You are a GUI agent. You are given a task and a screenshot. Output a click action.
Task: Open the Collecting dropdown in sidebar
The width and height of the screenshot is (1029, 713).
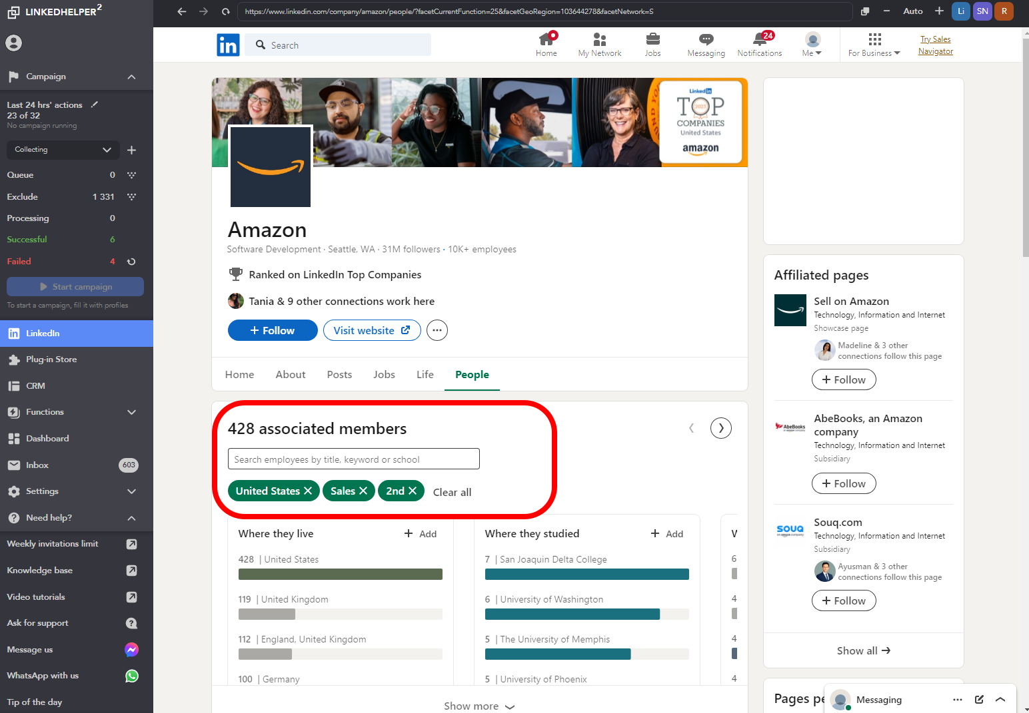point(63,150)
